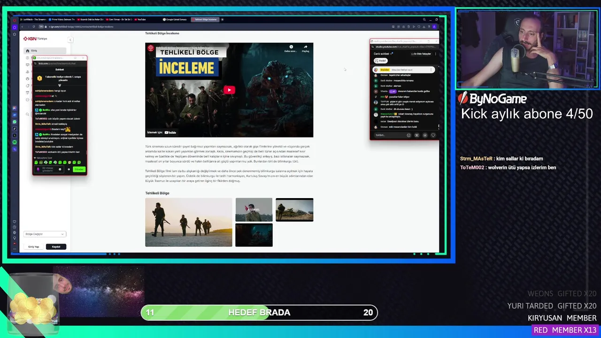Open the Bölge Değiştir dropdown
601x338 pixels.
point(45,234)
